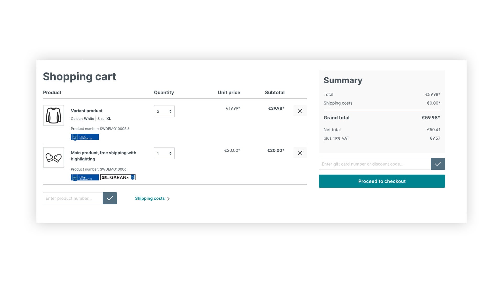Click Legal Guarantee badge under Variant product
The image size is (503, 283).
point(85,137)
